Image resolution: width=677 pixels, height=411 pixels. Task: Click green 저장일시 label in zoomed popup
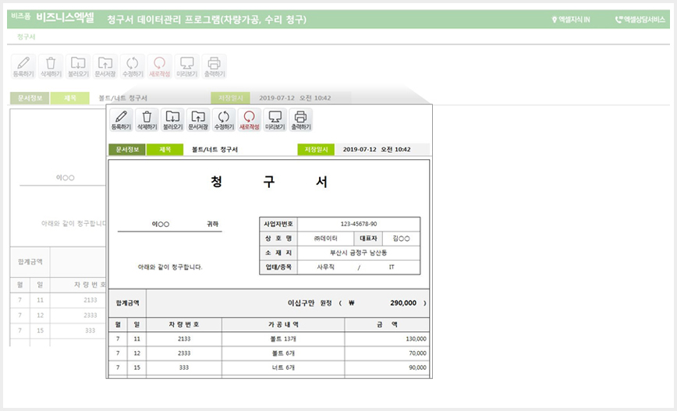point(316,150)
